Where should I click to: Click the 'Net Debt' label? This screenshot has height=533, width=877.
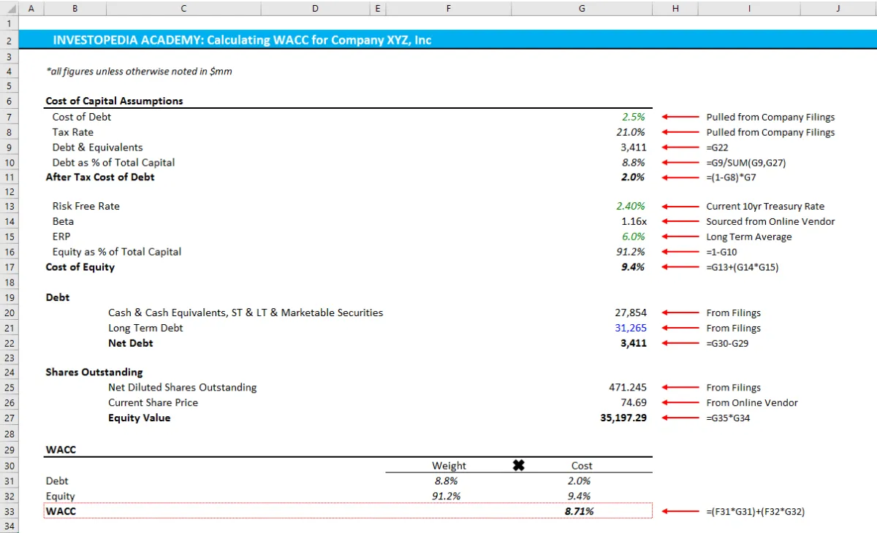click(131, 343)
